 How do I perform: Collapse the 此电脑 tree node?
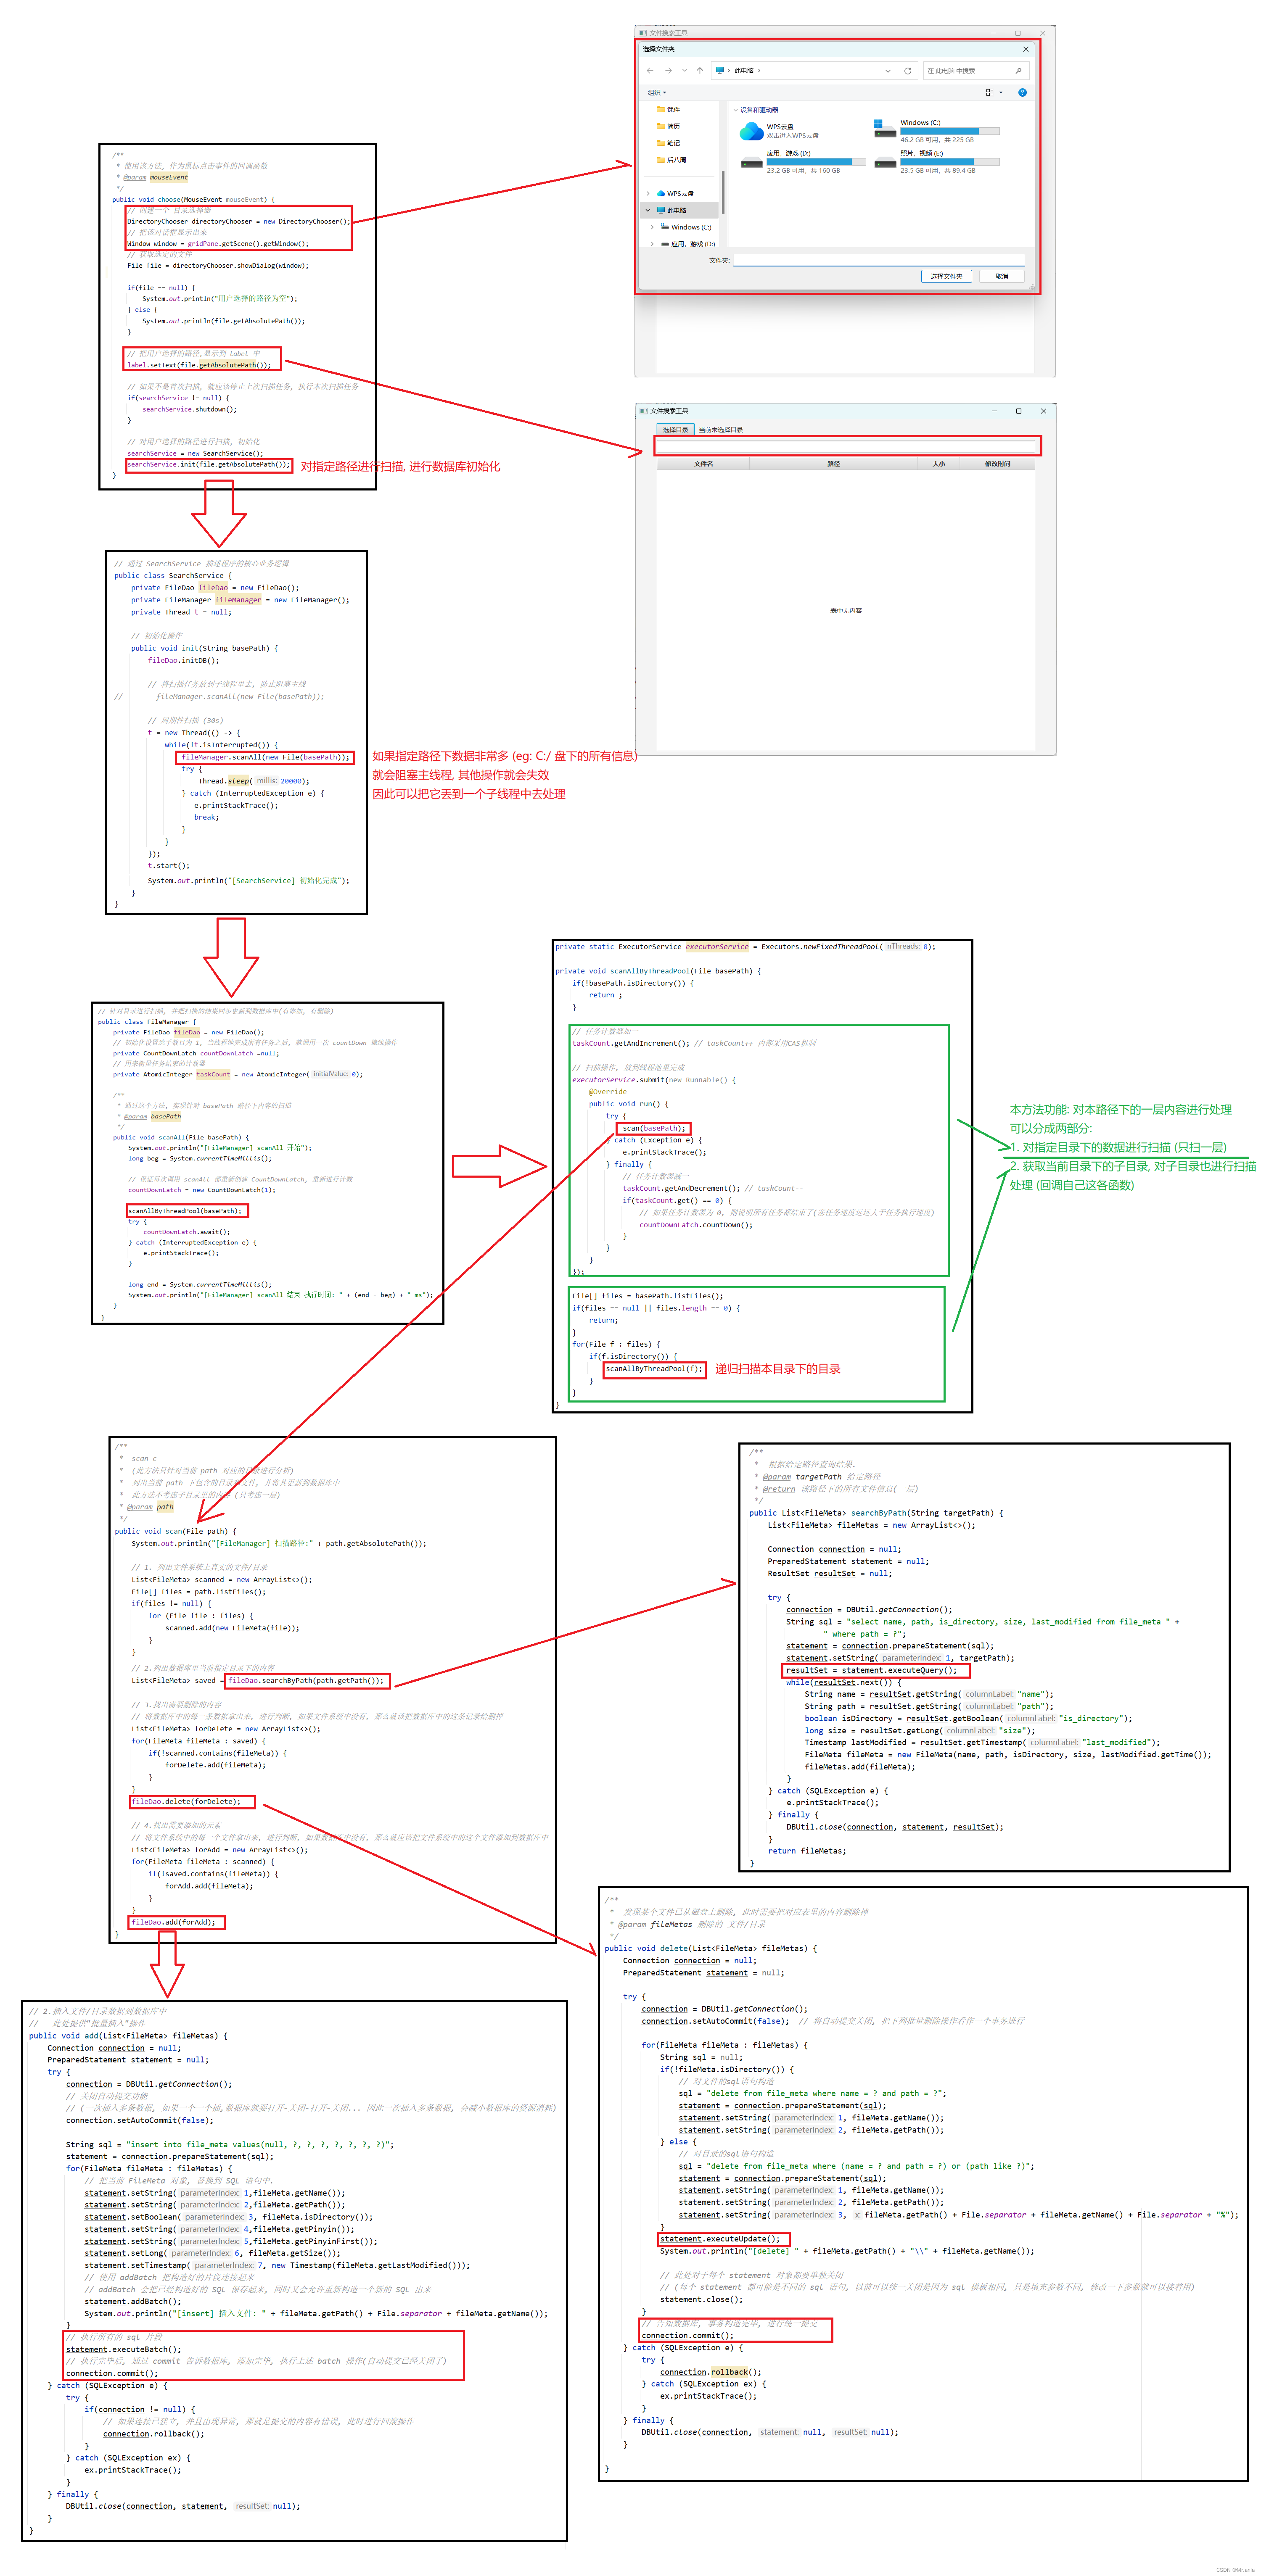648,211
